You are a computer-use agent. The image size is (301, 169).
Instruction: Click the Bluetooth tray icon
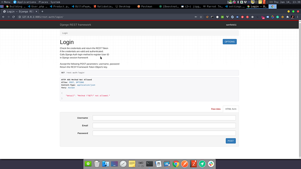(x=238, y=2)
